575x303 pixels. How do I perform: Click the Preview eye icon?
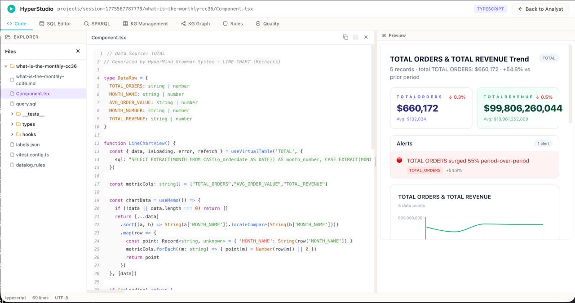384,35
